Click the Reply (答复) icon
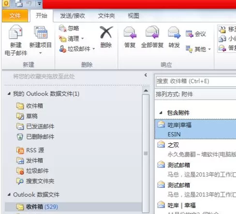This screenshot has width=236, height=214. pos(130,33)
